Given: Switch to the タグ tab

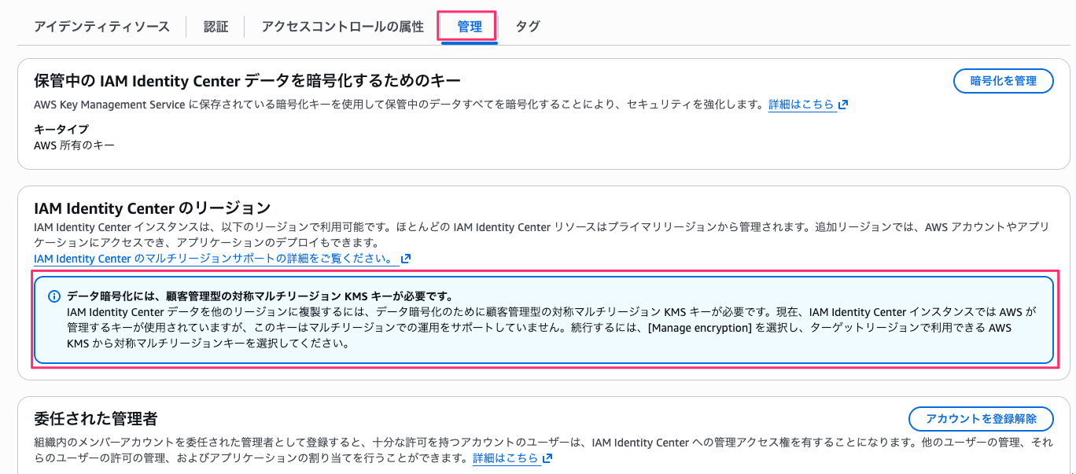Looking at the screenshot, I should point(528,27).
